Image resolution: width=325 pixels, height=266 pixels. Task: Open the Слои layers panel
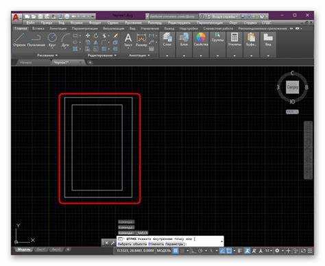(x=167, y=39)
